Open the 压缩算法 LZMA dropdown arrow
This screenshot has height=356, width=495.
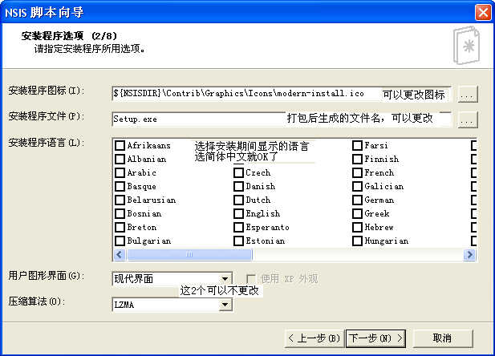[x=225, y=305]
